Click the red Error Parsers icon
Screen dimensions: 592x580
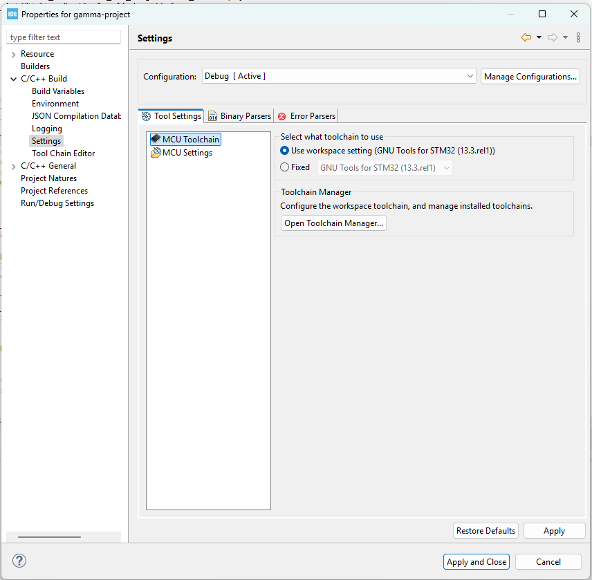click(x=281, y=116)
